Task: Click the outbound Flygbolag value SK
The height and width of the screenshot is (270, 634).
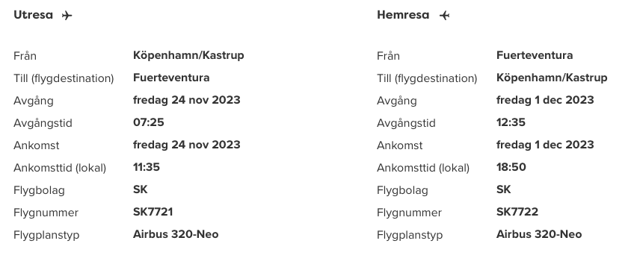Action: coord(141,189)
